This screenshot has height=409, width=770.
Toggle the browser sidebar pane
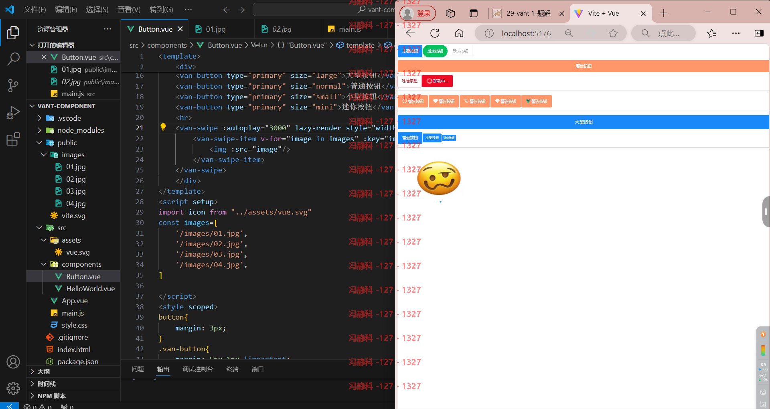tap(759, 33)
